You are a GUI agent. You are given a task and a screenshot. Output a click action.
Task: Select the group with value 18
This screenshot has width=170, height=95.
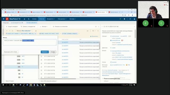click(x=22, y=74)
